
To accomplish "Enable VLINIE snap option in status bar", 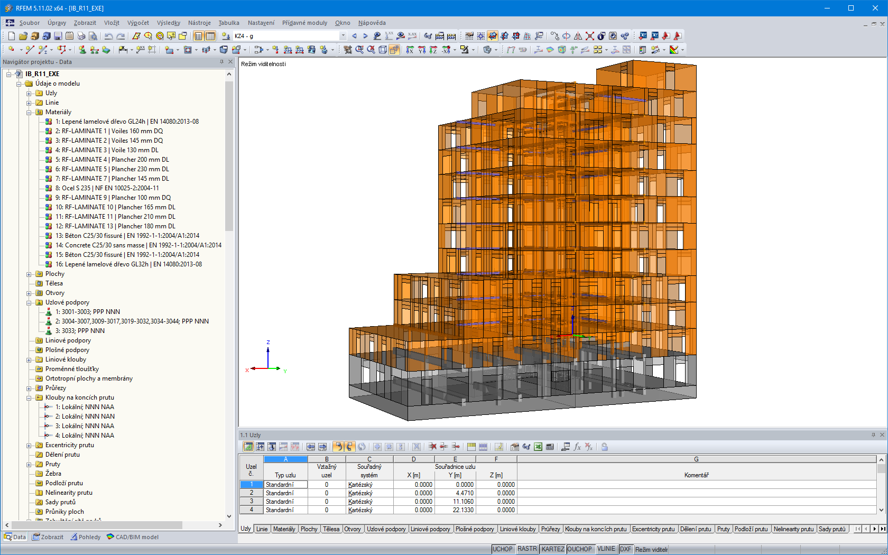I will coord(606,549).
